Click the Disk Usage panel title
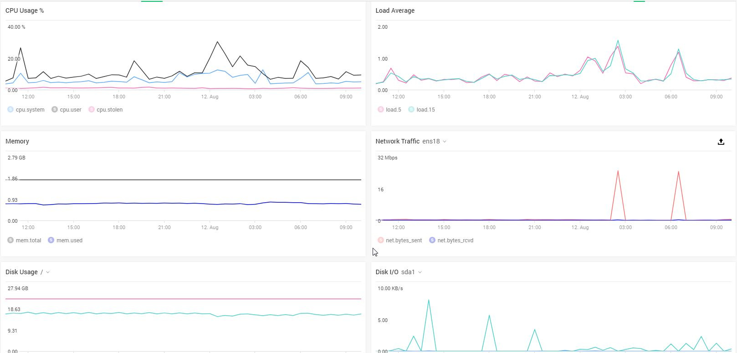Viewport: 737px width, 353px height. [21, 272]
